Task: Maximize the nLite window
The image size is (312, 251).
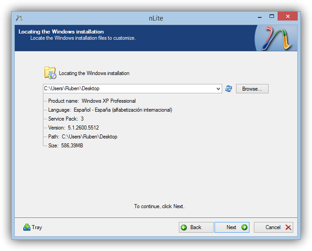Action: click(x=272, y=17)
